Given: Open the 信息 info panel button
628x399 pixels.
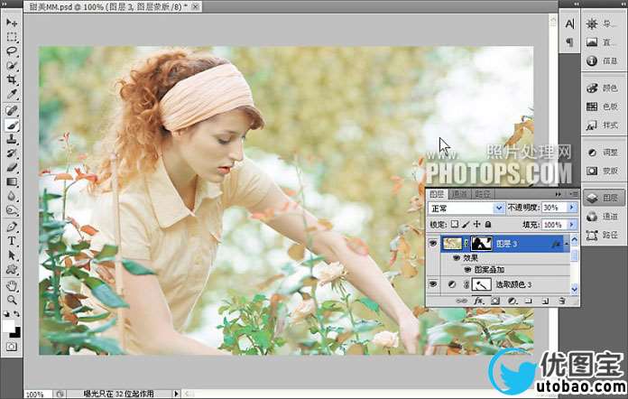Looking at the screenshot, I should (601, 61).
